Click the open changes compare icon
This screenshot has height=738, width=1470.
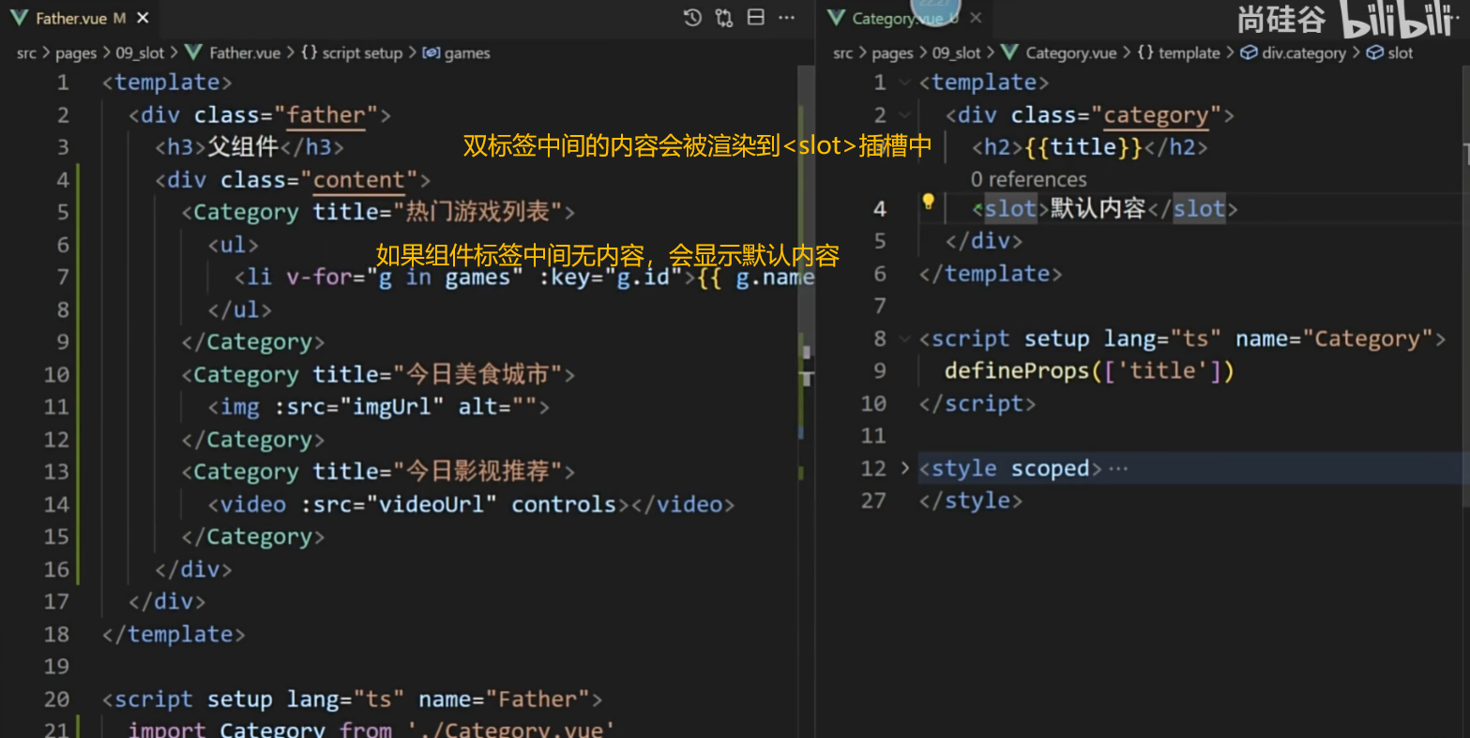click(723, 18)
